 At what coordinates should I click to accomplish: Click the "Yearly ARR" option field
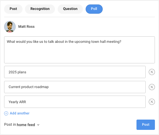(75, 102)
